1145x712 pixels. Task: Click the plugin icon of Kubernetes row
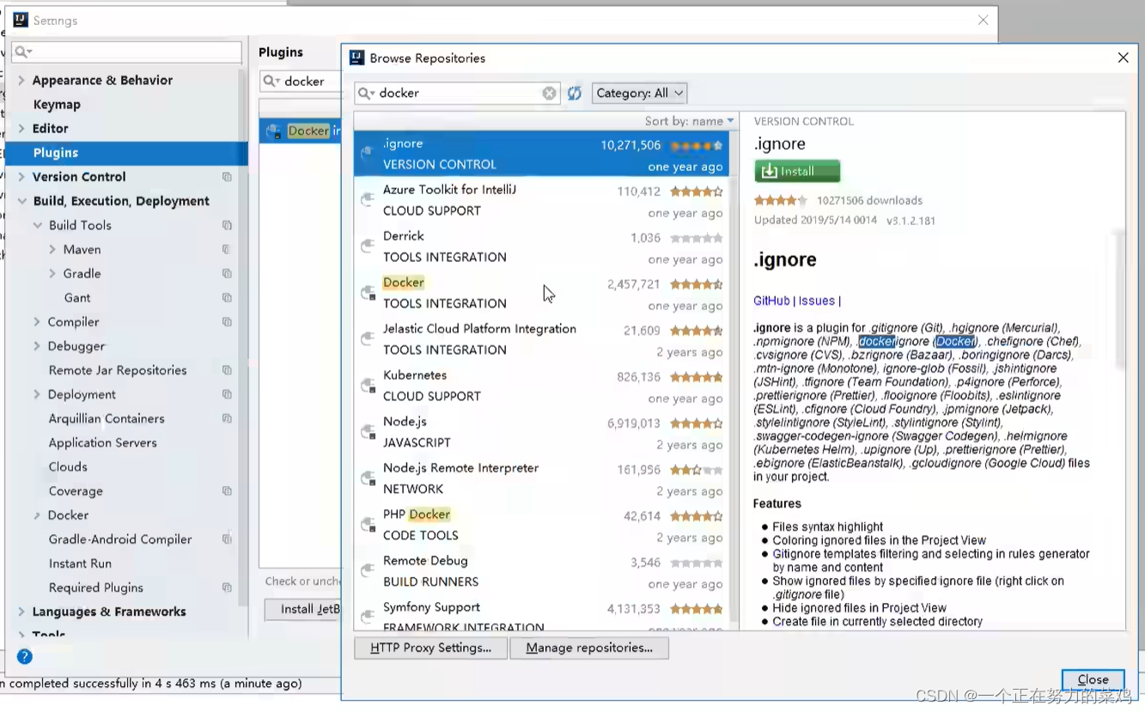click(x=368, y=385)
